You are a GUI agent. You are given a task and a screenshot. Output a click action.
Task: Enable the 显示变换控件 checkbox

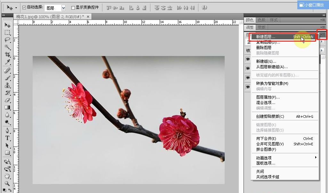tap(73, 7)
